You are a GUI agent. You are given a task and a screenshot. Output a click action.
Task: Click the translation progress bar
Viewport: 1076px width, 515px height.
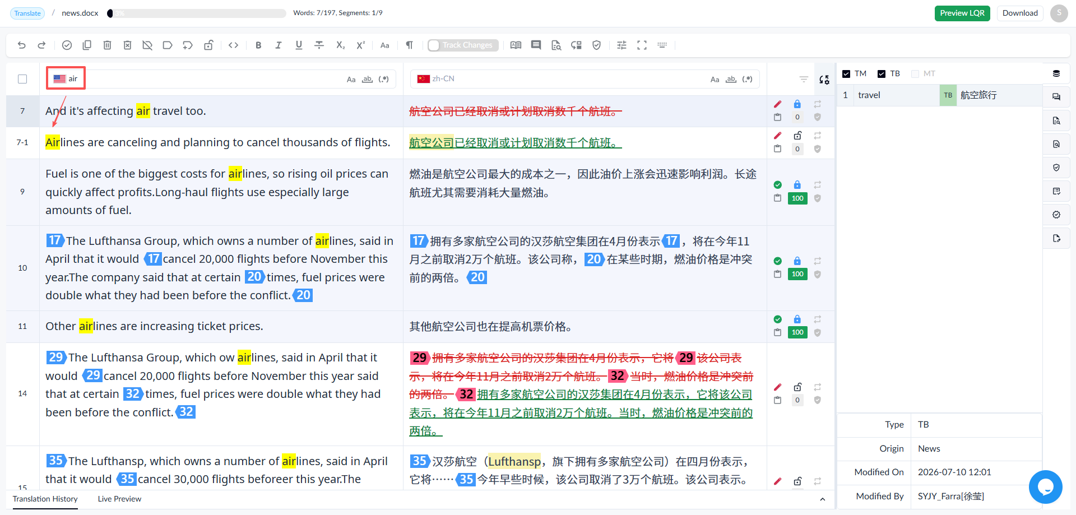coord(196,13)
